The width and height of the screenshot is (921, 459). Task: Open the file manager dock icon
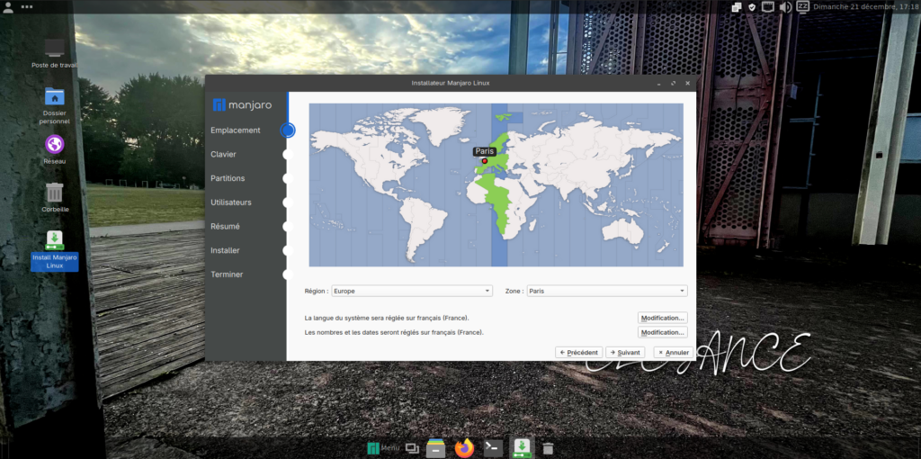click(x=436, y=448)
